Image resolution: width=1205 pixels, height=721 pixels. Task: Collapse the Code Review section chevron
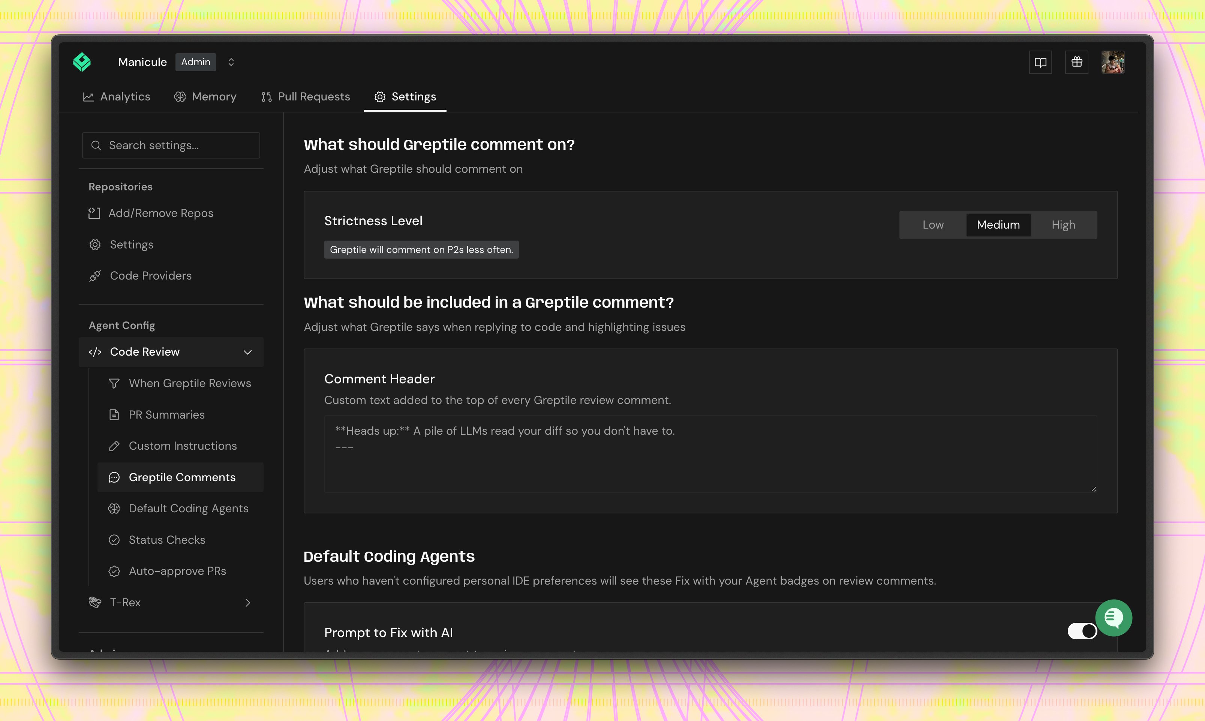[x=247, y=352]
